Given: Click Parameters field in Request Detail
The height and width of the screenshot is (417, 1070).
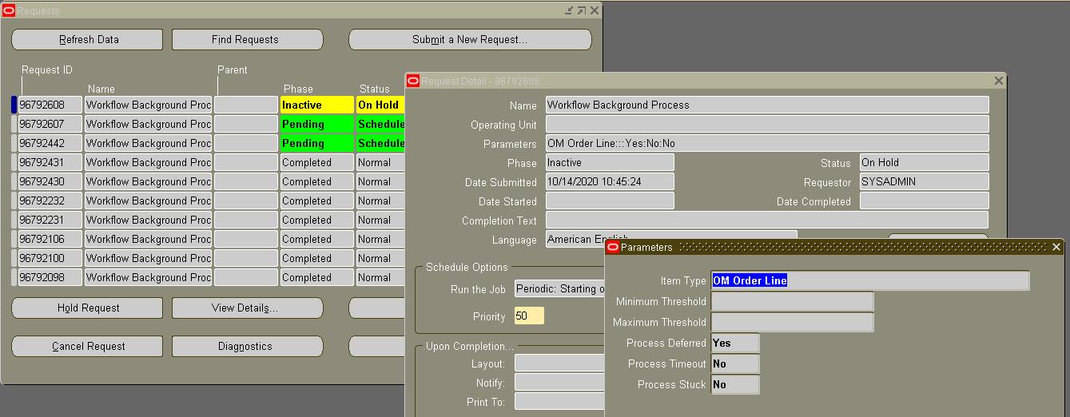Looking at the screenshot, I should click(767, 143).
